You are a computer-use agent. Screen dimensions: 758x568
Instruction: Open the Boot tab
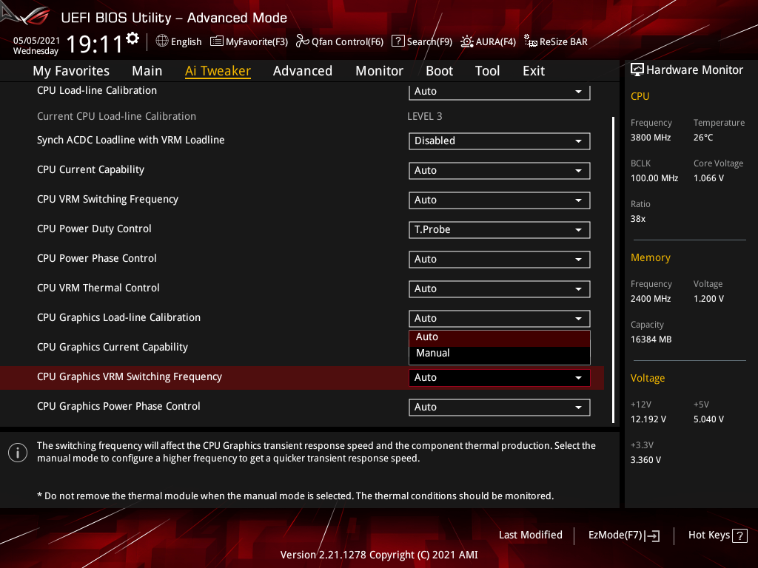439,71
